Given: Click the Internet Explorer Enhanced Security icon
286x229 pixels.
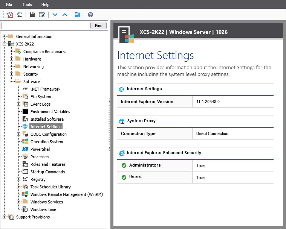Looking at the screenshot, I should pyautogui.click(x=122, y=153).
